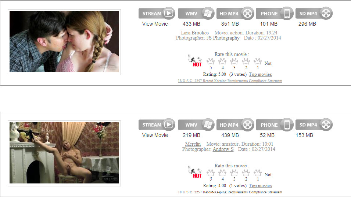This screenshot has width=351, height=197.
Task: Download the 433 MB WMV file
Action: point(196,14)
